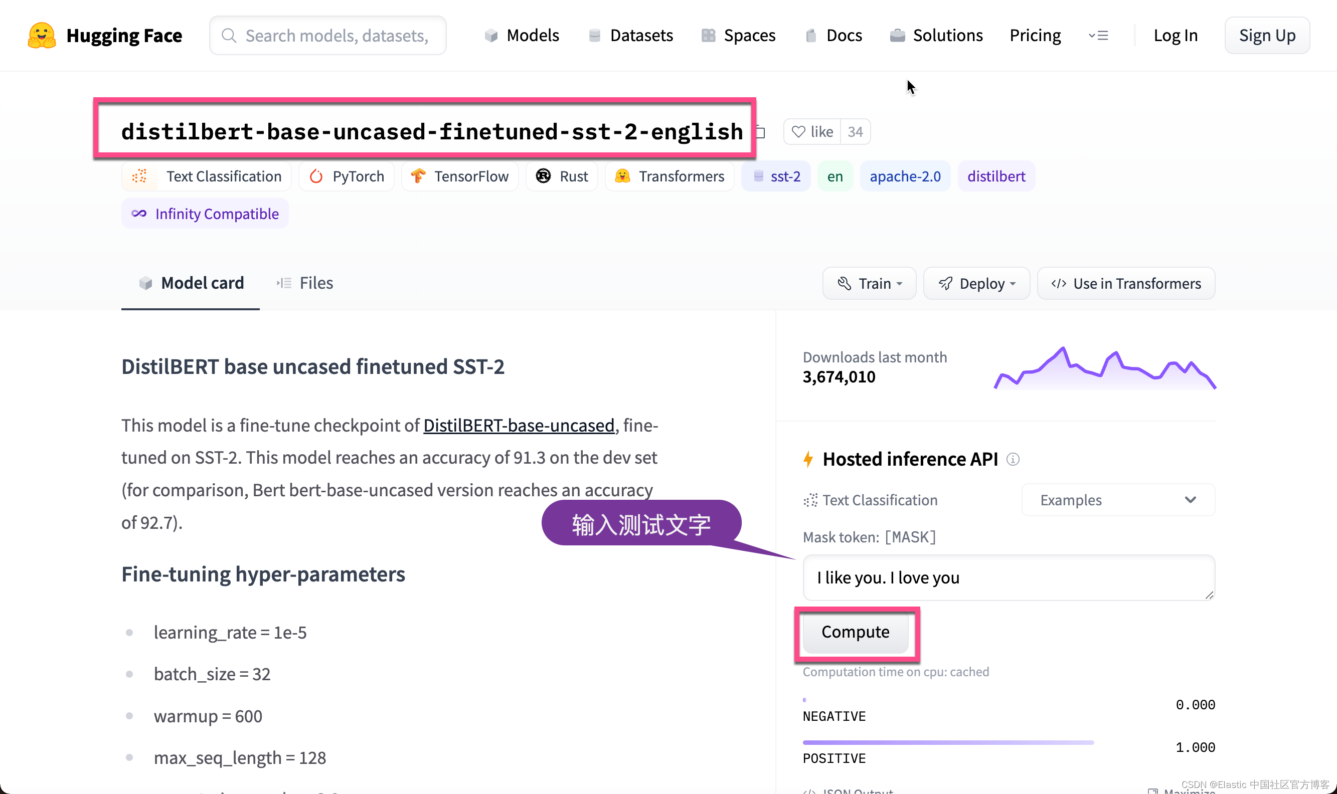Follow the DistilBERT-base-uncased link

[518, 426]
